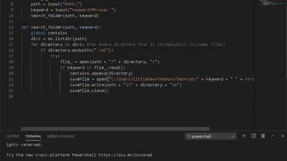Click the '#for every directory' comment
Image resolution: width=287 pixels, height=161 pixels.
(112, 45)
